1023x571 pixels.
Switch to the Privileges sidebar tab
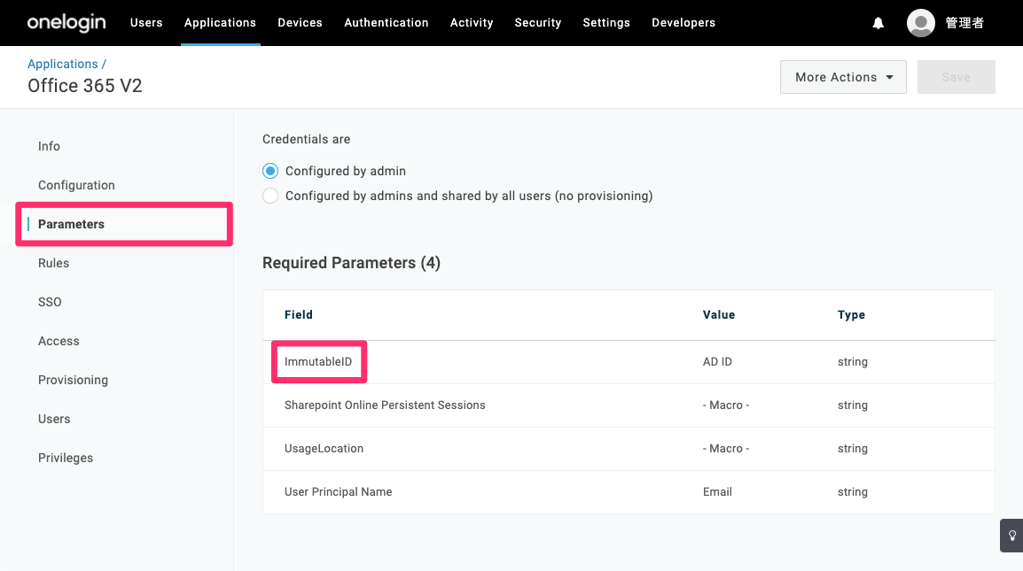[x=66, y=458]
